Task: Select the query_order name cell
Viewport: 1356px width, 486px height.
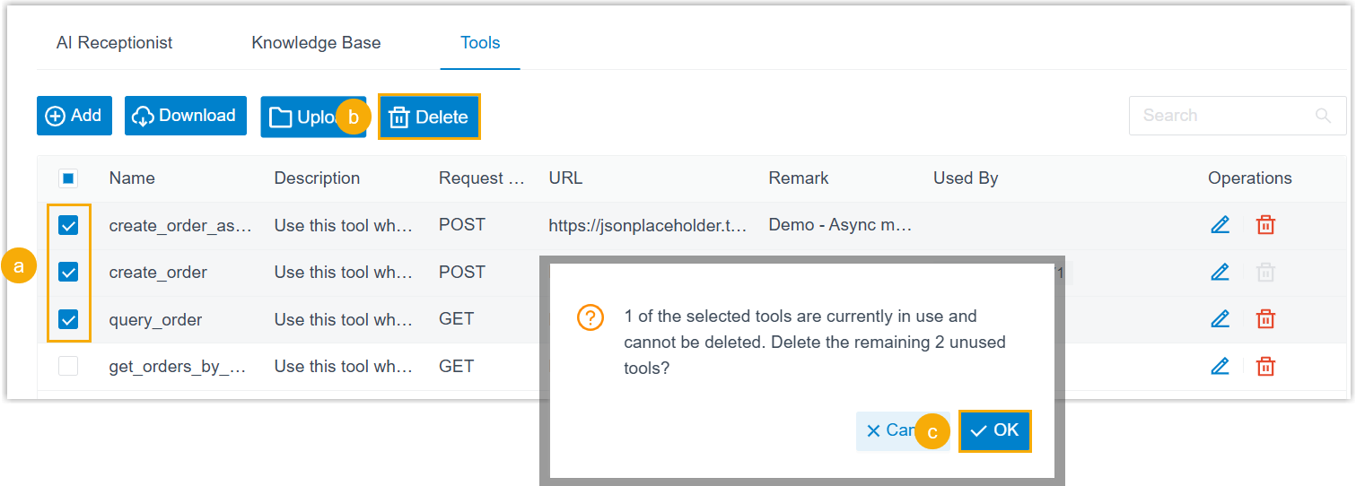Action: click(x=155, y=320)
